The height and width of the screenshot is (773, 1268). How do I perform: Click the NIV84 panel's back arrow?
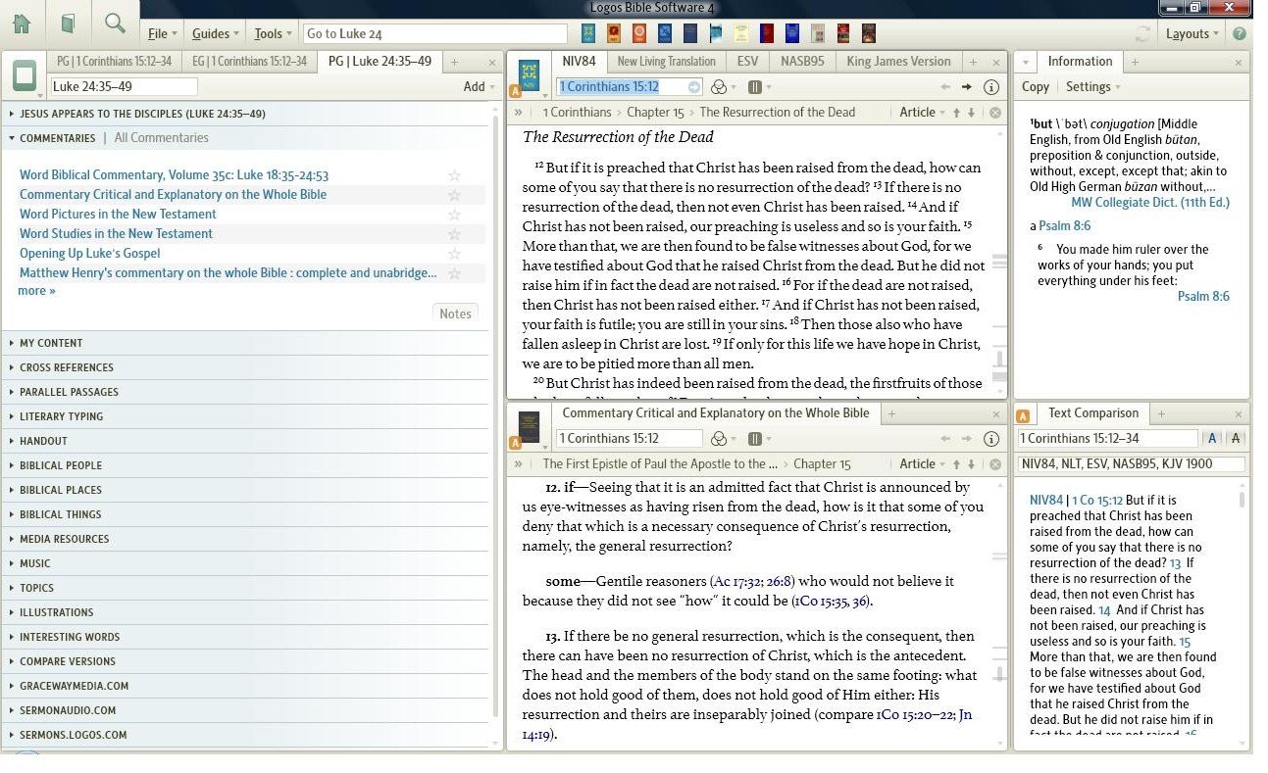point(945,86)
